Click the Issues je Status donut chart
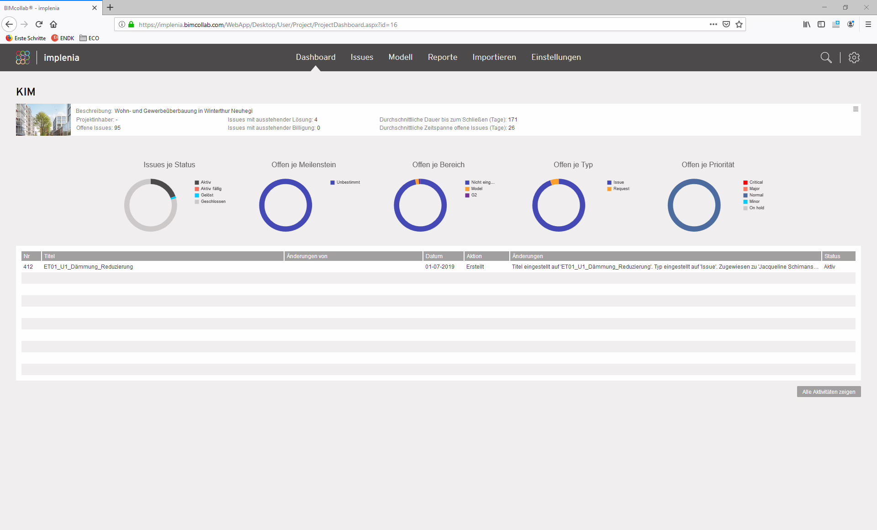Image resolution: width=877 pixels, height=530 pixels. (151, 205)
